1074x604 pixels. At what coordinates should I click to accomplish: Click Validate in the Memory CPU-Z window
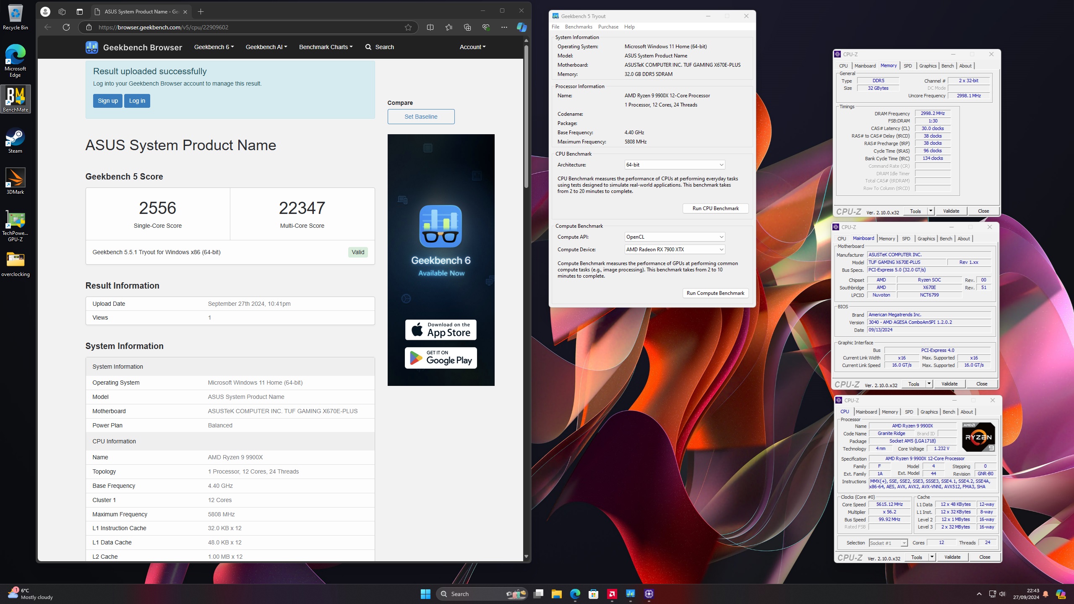(x=951, y=211)
